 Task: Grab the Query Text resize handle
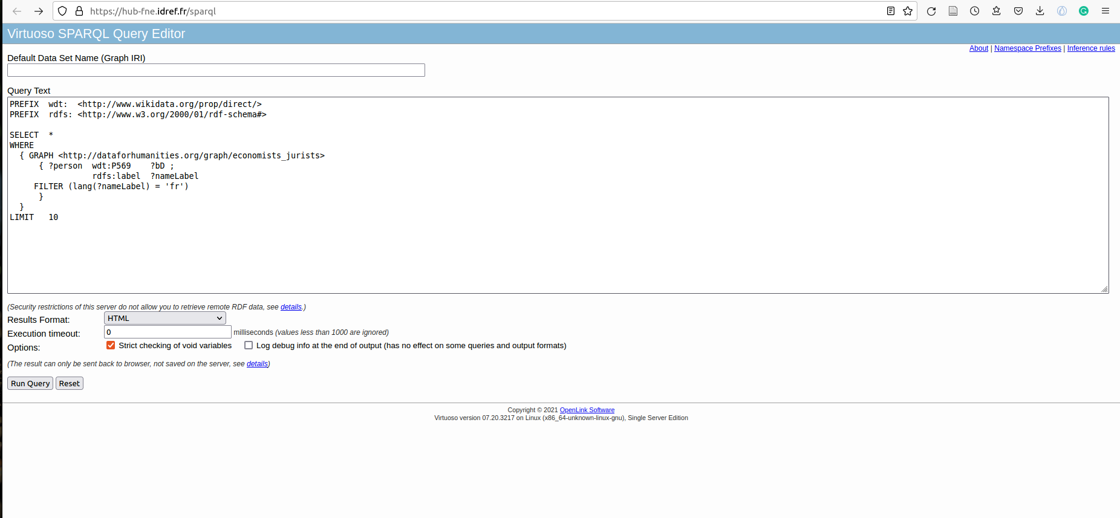pyautogui.click(x=1104, y=289)
